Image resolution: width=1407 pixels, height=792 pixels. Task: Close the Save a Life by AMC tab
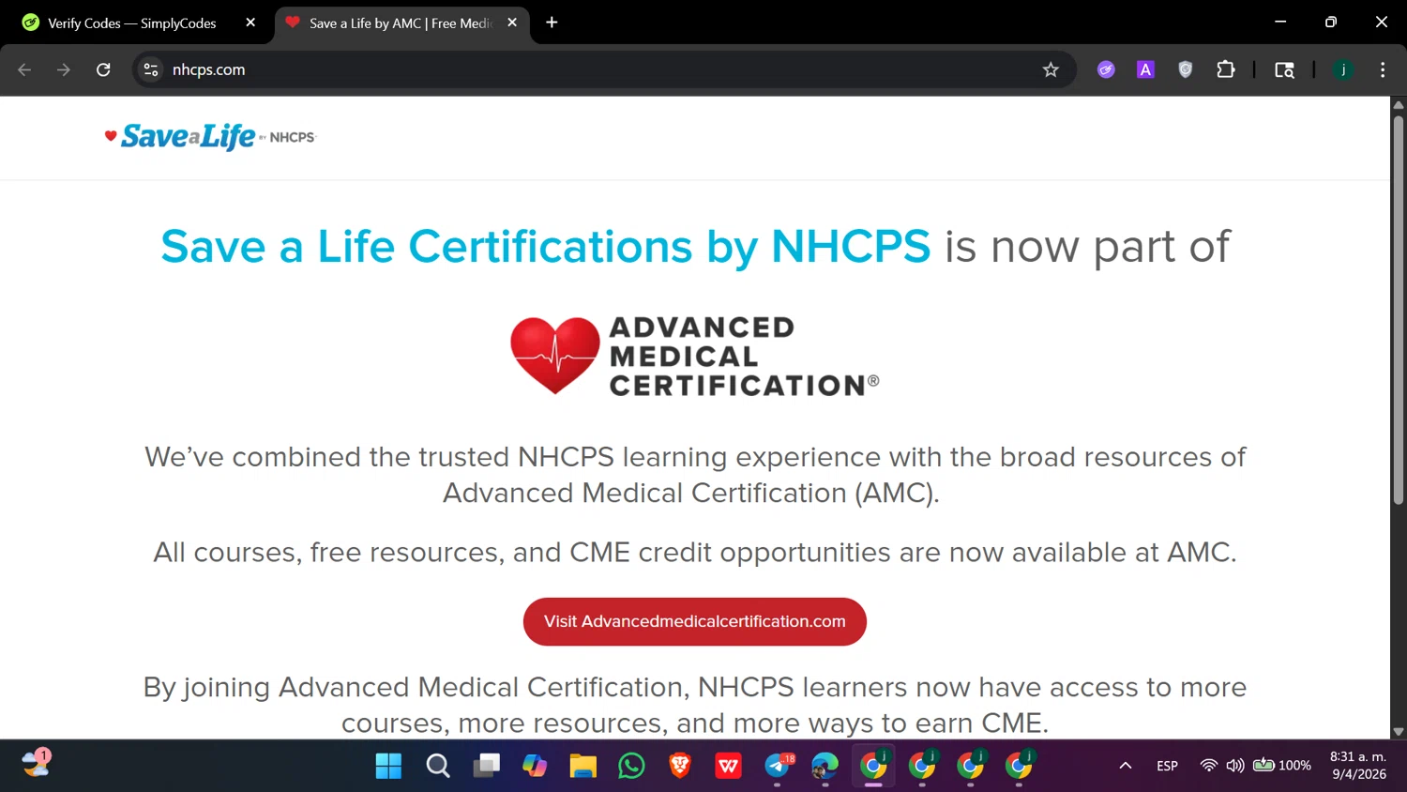[x=512, y=23]
